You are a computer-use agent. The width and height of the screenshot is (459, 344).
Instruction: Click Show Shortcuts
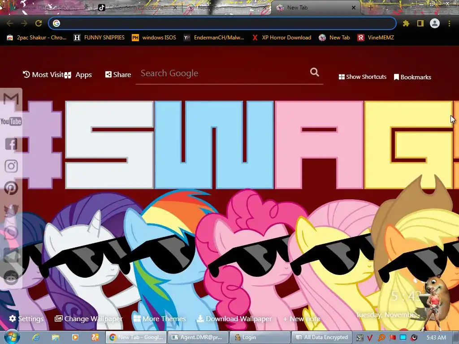[362, 77]
